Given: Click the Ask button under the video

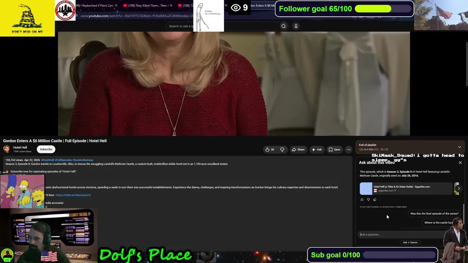Looking at the screenshot, I should click(x=317, y=149).
